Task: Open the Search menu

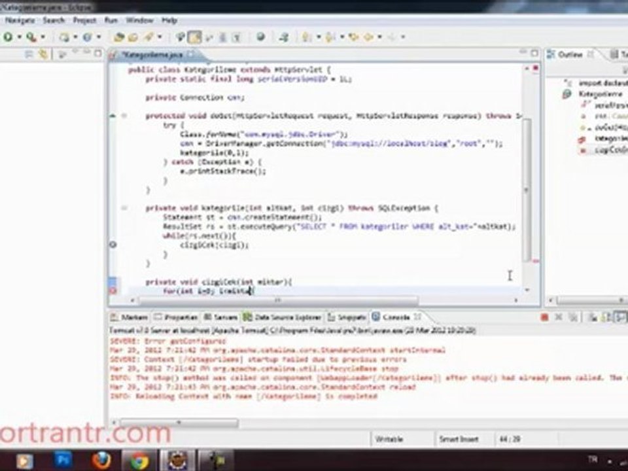Action: tap(54, 20)
